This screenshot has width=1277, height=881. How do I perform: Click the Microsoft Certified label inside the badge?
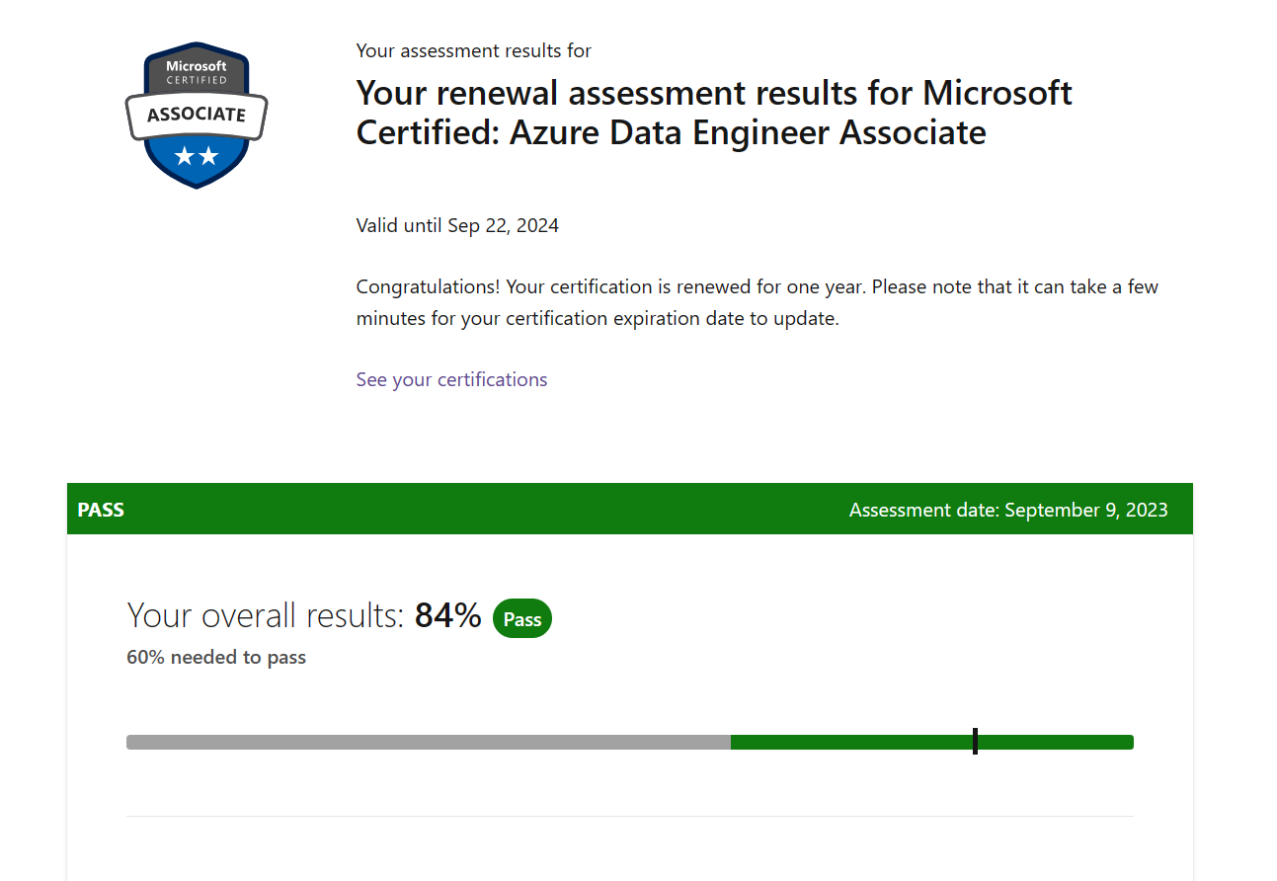(x=196, y=71)
